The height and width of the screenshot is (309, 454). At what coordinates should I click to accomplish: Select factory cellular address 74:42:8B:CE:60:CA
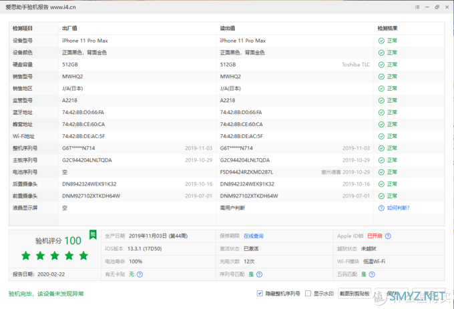[x=83, y=124]
